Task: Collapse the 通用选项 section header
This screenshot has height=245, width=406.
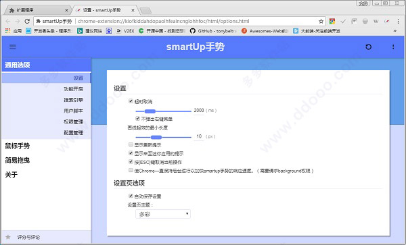Action: click(46, 65)
